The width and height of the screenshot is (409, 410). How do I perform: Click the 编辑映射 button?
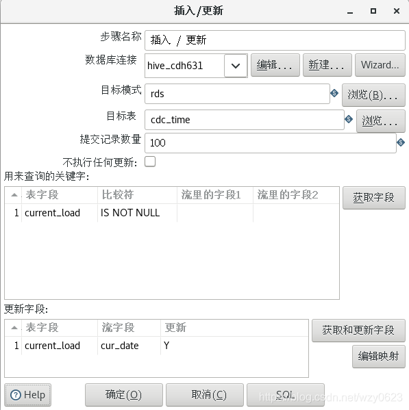378,357
